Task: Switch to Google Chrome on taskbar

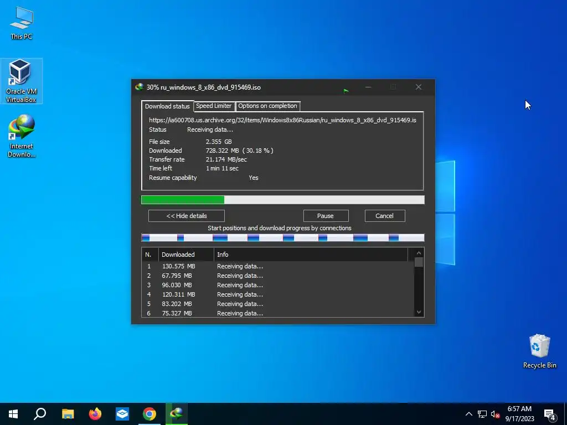Action: pos(150,414)
